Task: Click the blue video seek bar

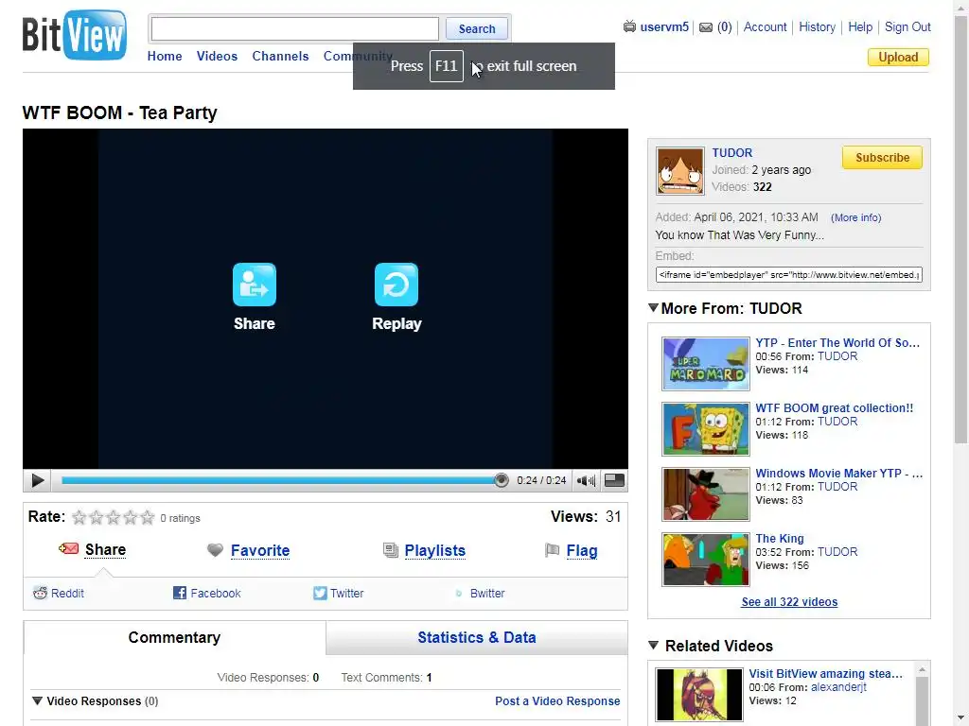Action: [x=281, y=480]
